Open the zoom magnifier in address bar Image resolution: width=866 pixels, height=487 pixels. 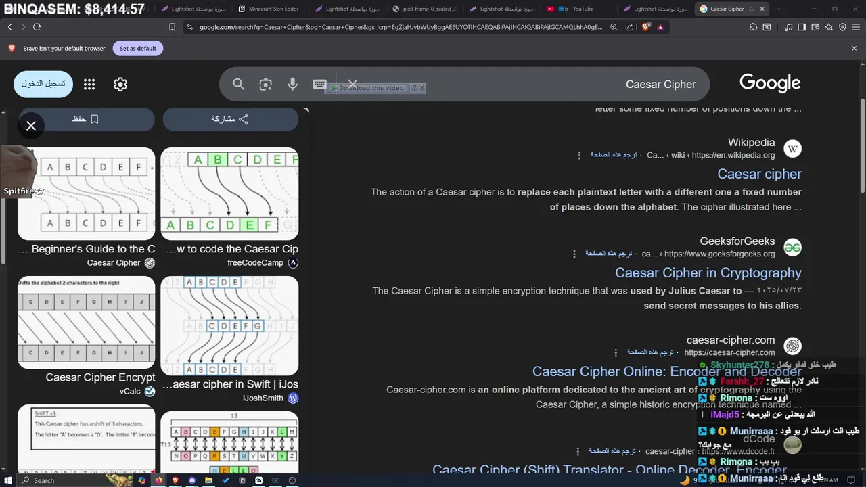coord(614,27)
